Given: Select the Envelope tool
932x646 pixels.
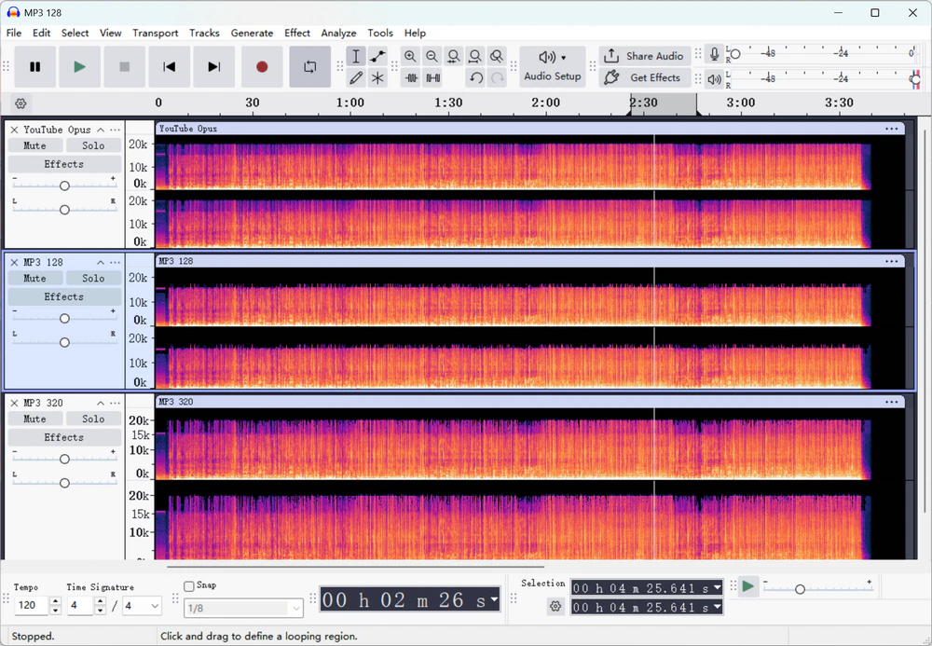Looking at the screenshot, I should click(x=377, y=57).
